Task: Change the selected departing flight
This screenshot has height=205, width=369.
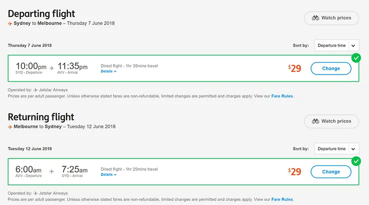Action: 330,68
